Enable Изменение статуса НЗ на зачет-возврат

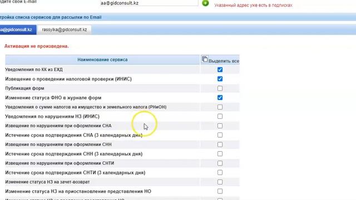(220, 182)
